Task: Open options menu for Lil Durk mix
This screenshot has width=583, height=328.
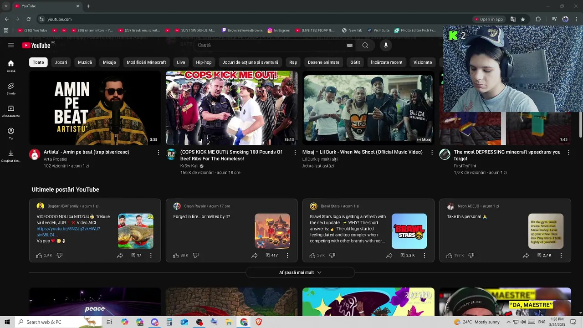Action: click(432, 152)
